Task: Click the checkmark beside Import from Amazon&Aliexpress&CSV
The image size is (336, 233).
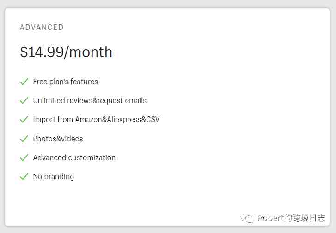Action: pyautogui.click(x=24, y=119)
